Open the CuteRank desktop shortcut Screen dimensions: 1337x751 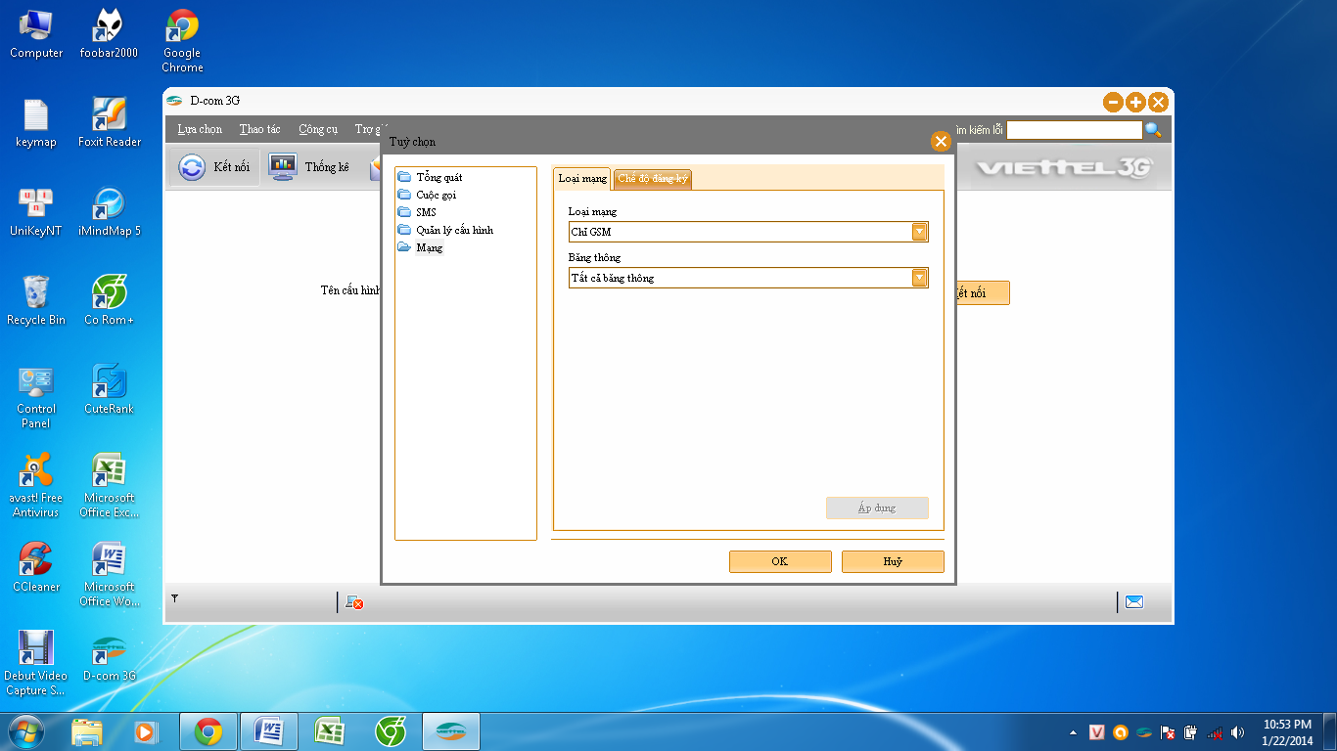[x=109, y=390]
